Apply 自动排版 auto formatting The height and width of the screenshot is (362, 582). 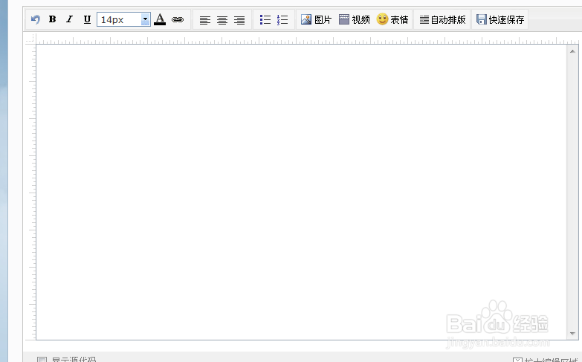click(442, 19)
